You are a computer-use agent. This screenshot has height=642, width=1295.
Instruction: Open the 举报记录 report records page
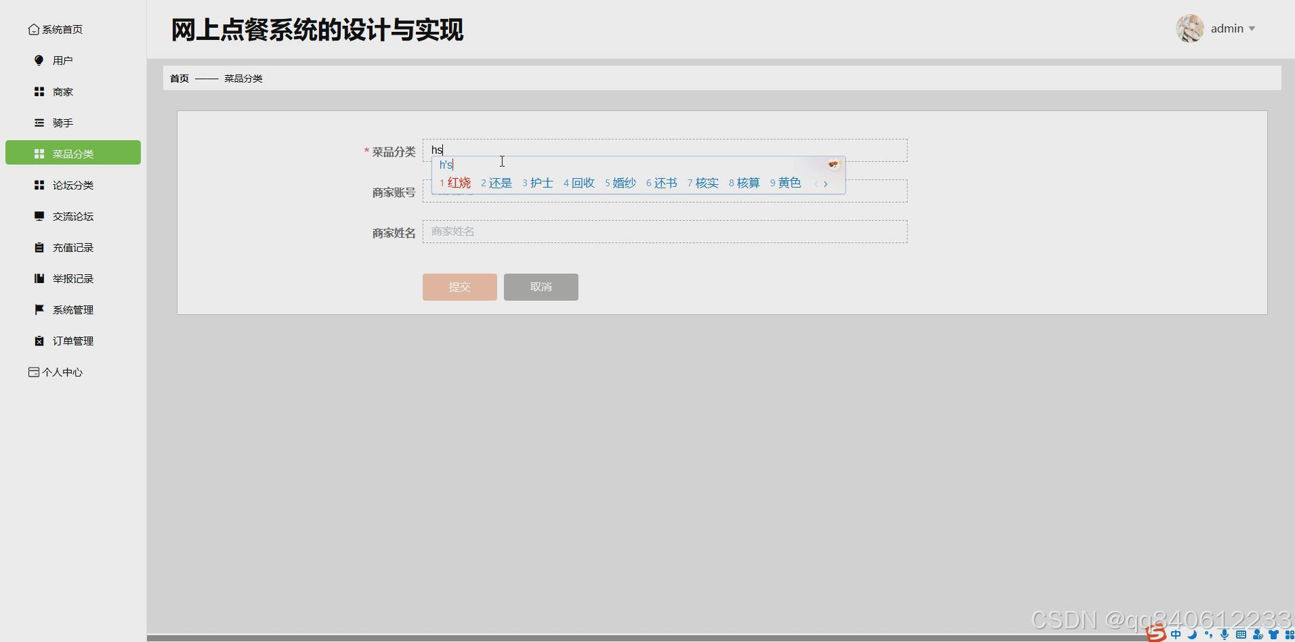point(72,278)
